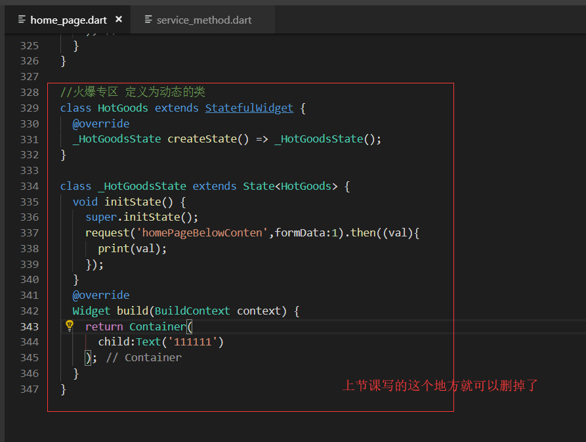The image size is (586, 442).
Task: Click State<HotGoods> on line 334
Action: pyautogui.click(x=291, y=187)
